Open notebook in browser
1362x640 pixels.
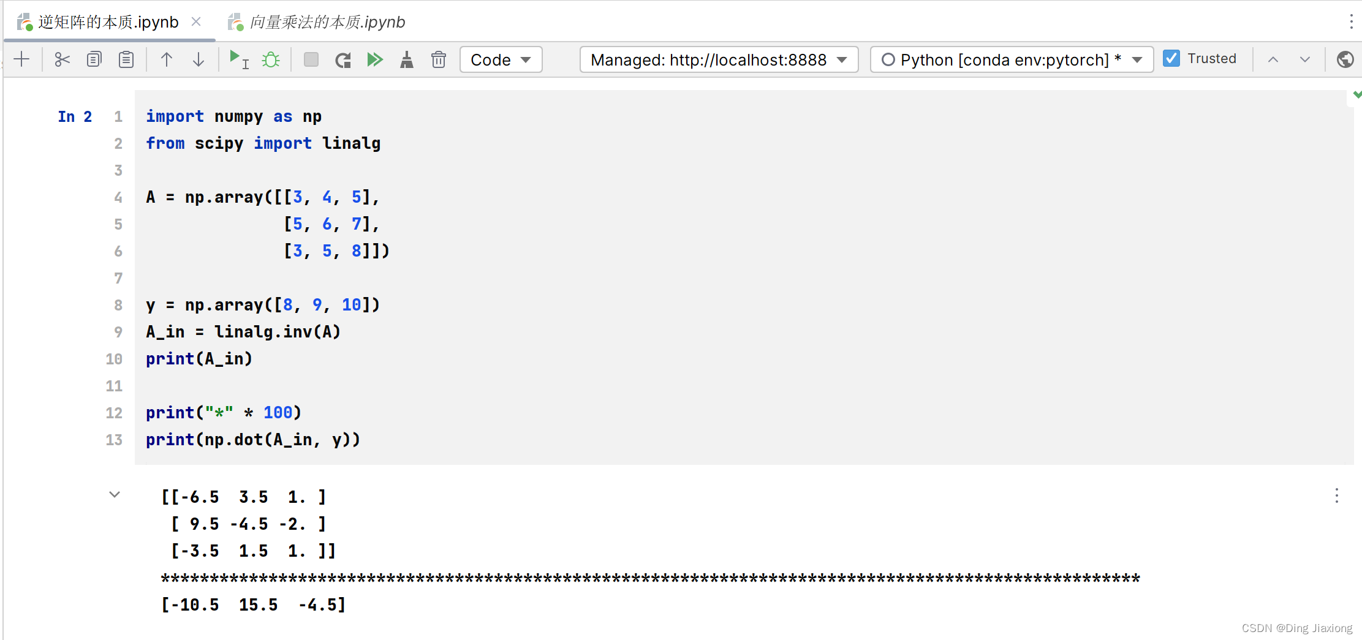(x=1345, y=59)
